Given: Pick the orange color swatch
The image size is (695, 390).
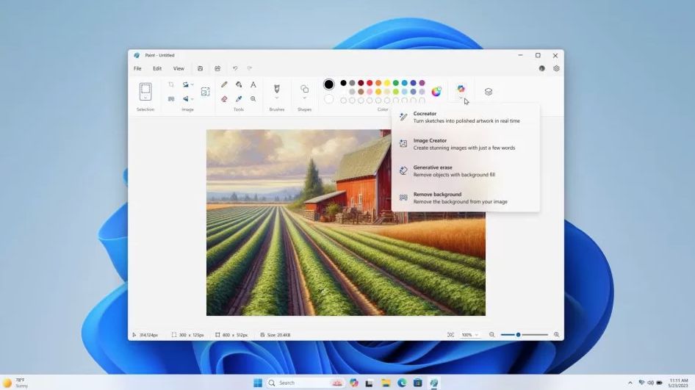Looking at the screenshot, I should [378, 83].
